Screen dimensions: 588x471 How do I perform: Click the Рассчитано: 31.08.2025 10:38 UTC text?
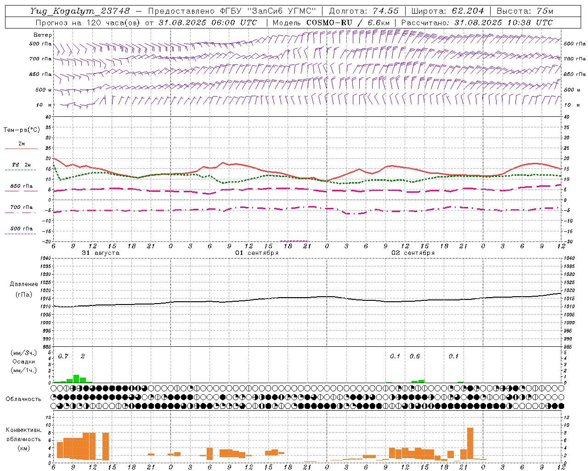coord(477,23)
